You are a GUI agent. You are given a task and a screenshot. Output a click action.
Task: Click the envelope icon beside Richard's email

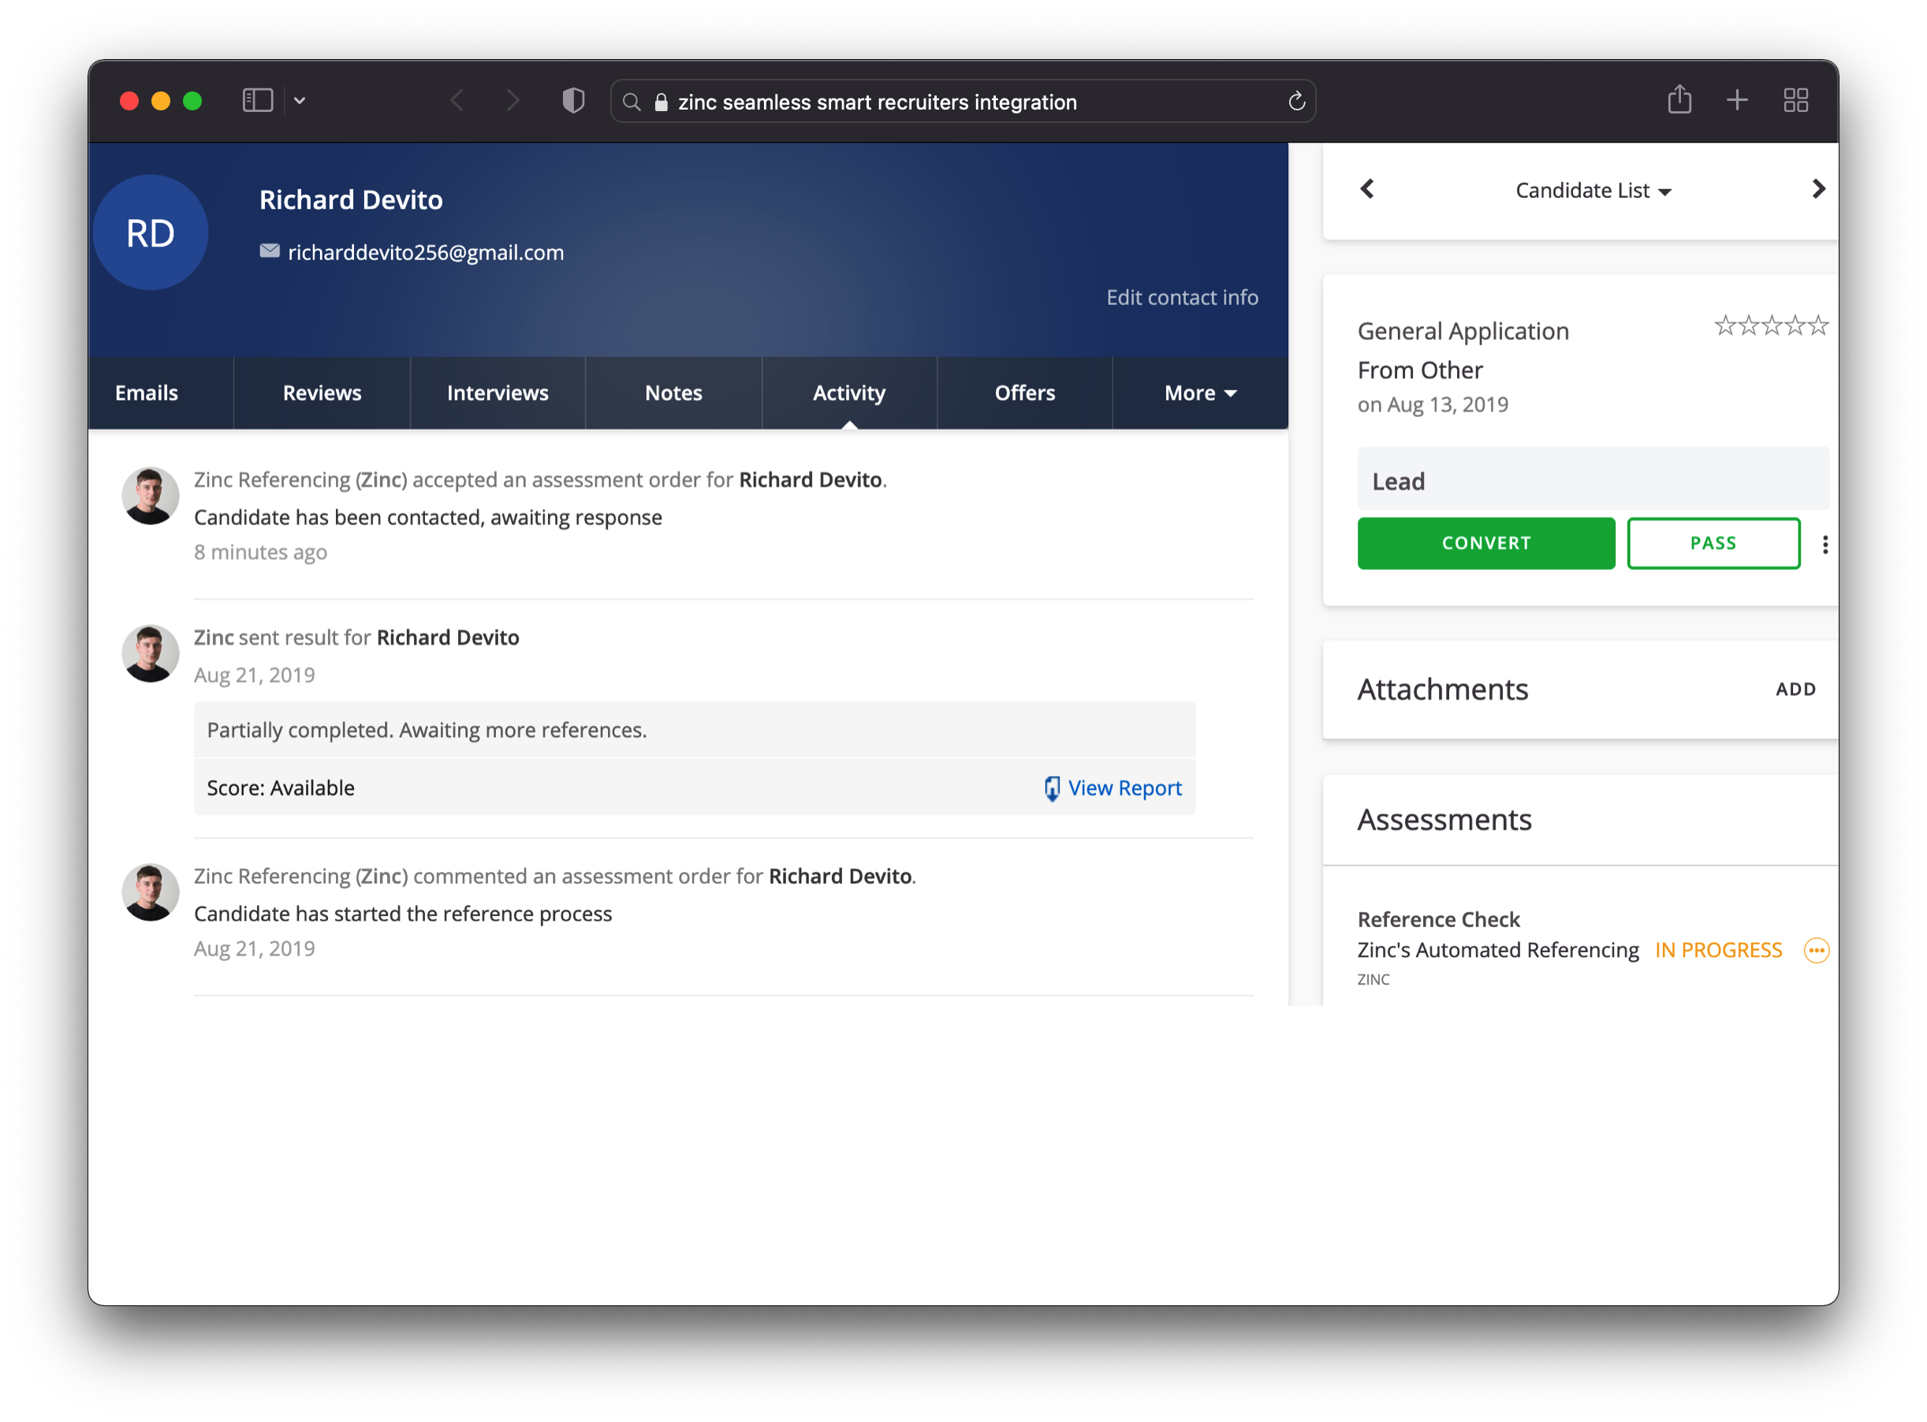[269, 251]
